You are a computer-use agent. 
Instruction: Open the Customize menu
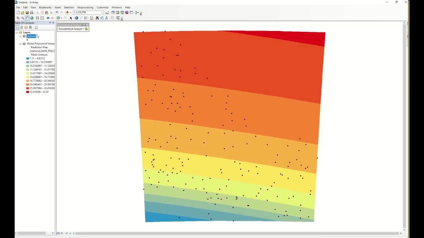(x=102, y=7)
